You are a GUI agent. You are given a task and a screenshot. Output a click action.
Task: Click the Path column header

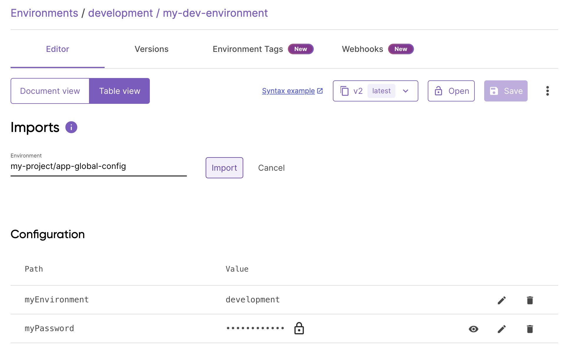pos(34,269)
